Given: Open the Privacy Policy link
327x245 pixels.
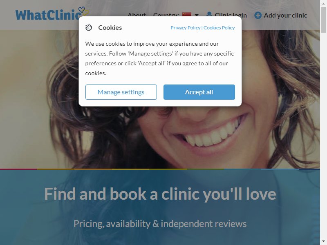Looking at the screenshot, I should point(185,28).
